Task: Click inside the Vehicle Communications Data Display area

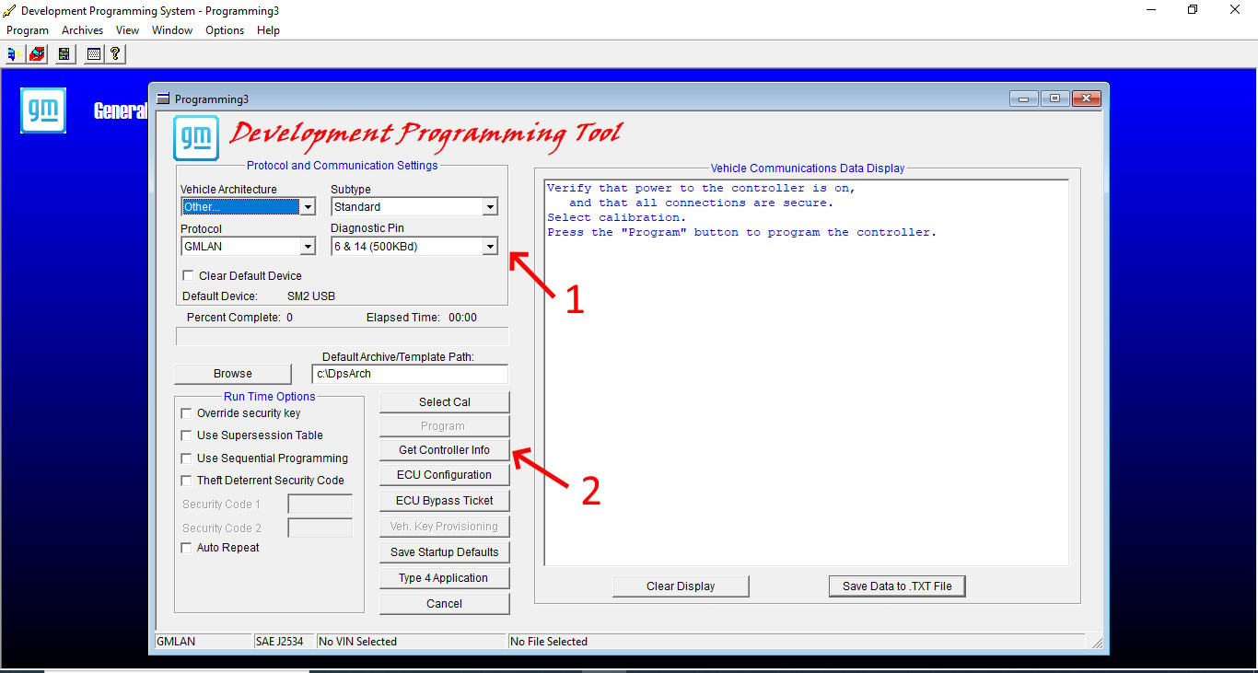Action: click(807, 372)
